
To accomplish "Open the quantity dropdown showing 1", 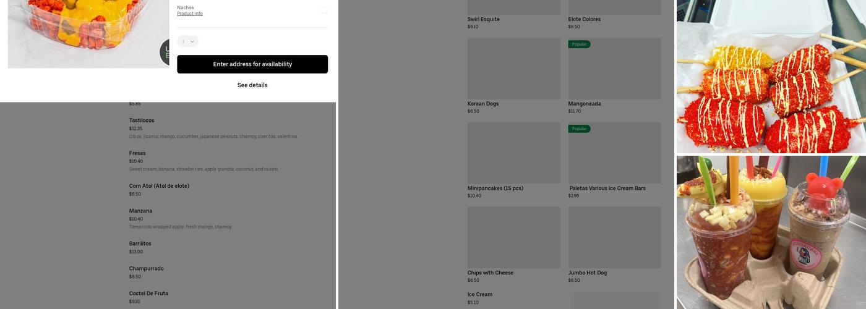I will point(187,41).
